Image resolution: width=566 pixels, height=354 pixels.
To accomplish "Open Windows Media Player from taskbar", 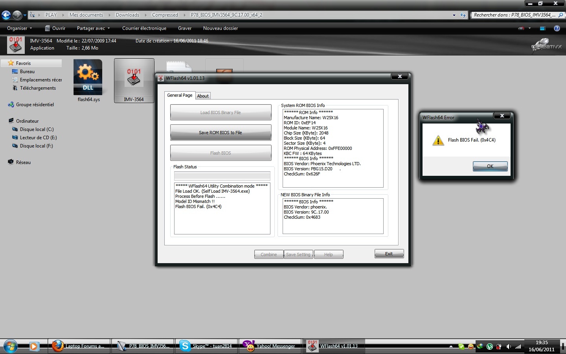I will tap(34, 346).
